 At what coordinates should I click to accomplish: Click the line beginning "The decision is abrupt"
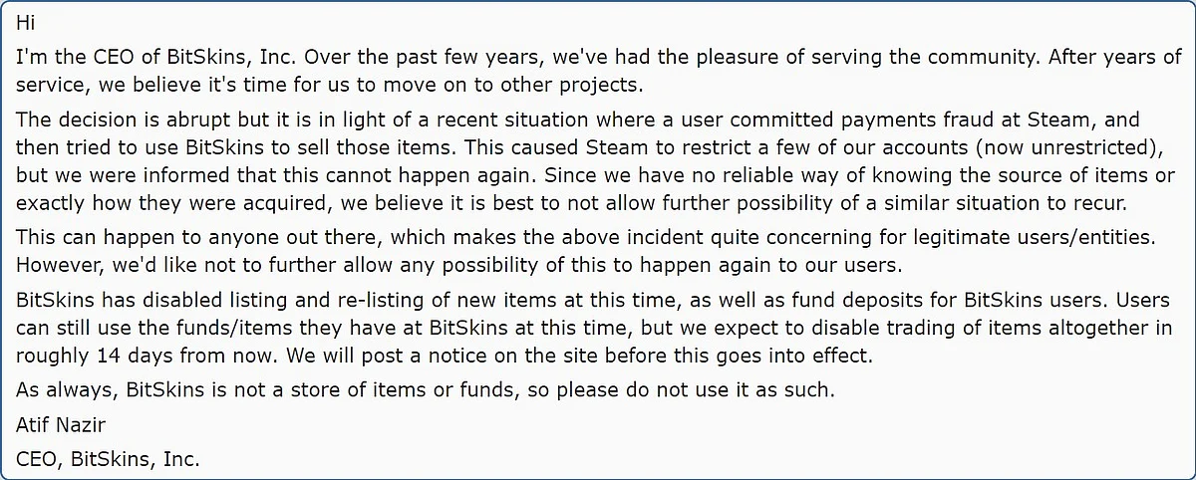click(578, 120)
